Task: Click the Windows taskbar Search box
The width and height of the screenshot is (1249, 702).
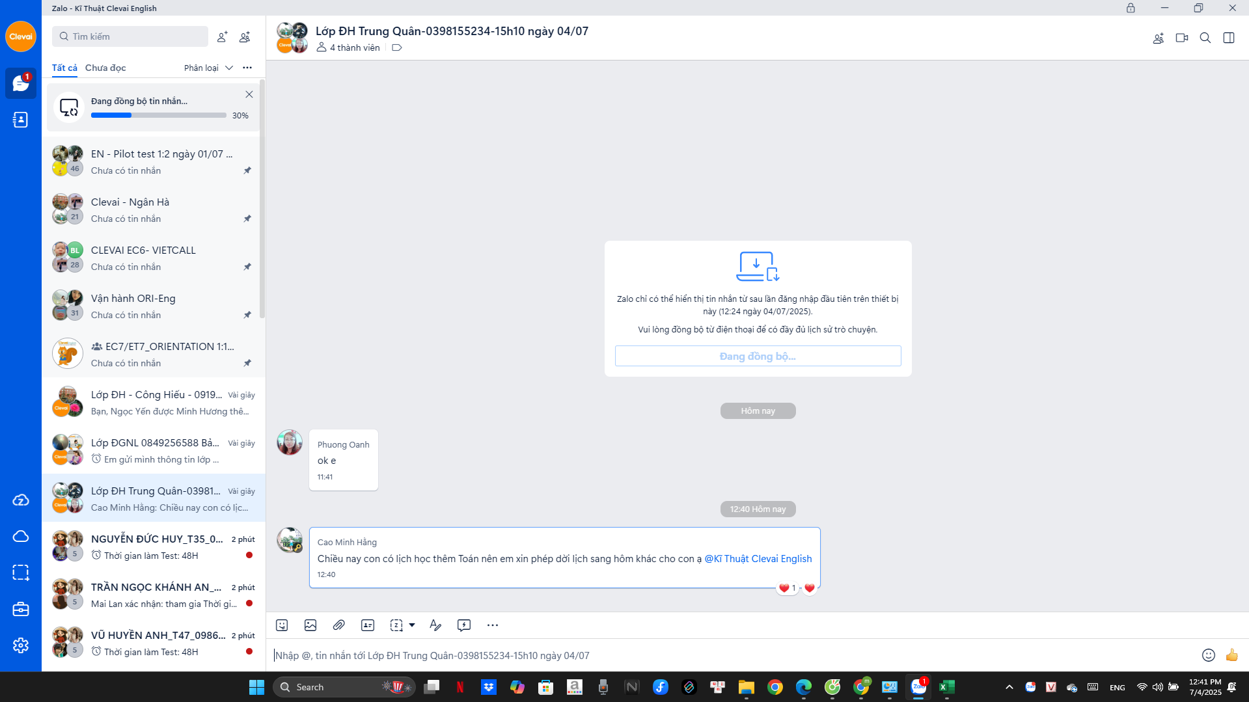Action: tap(344, 687)
